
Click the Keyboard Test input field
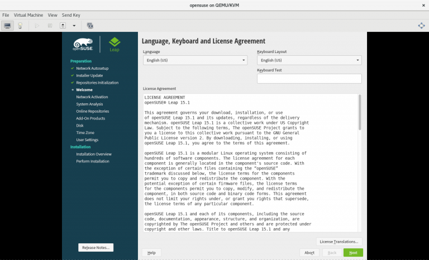(309, 79)
